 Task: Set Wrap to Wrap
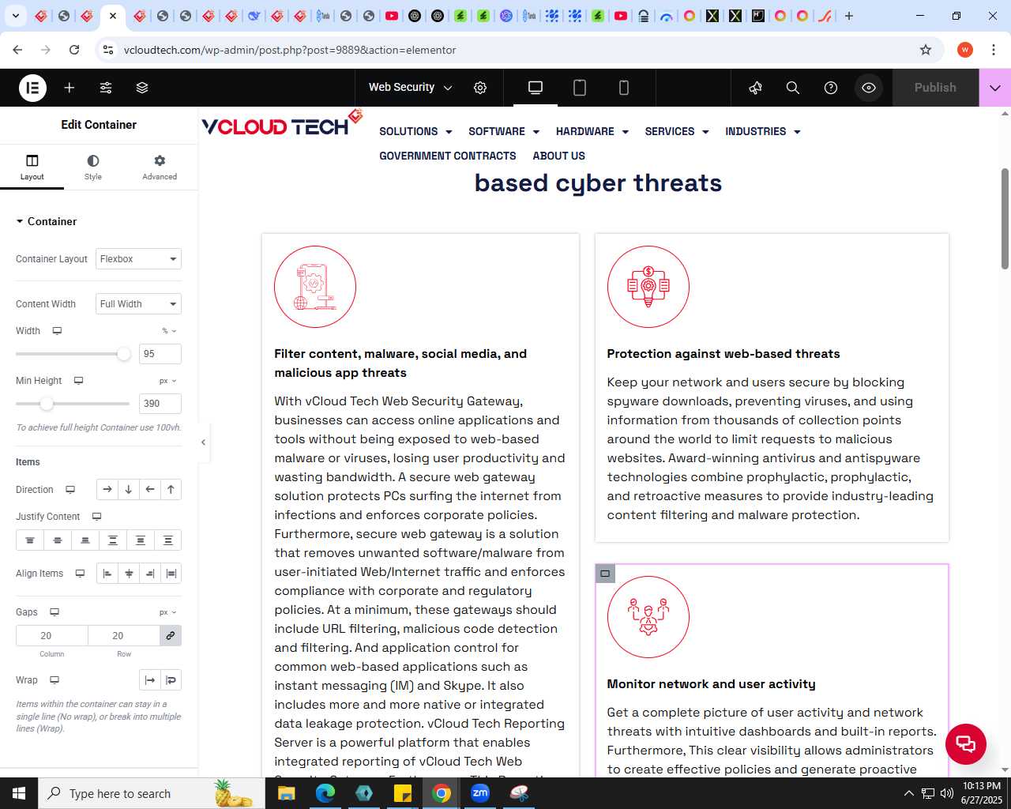click(x=171, y=680)
